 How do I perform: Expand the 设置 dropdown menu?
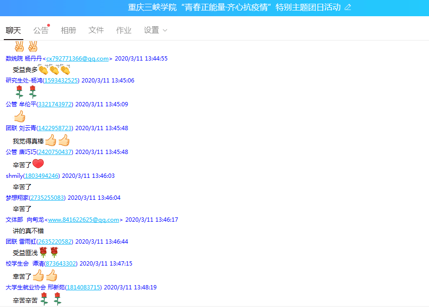[155, 30]
